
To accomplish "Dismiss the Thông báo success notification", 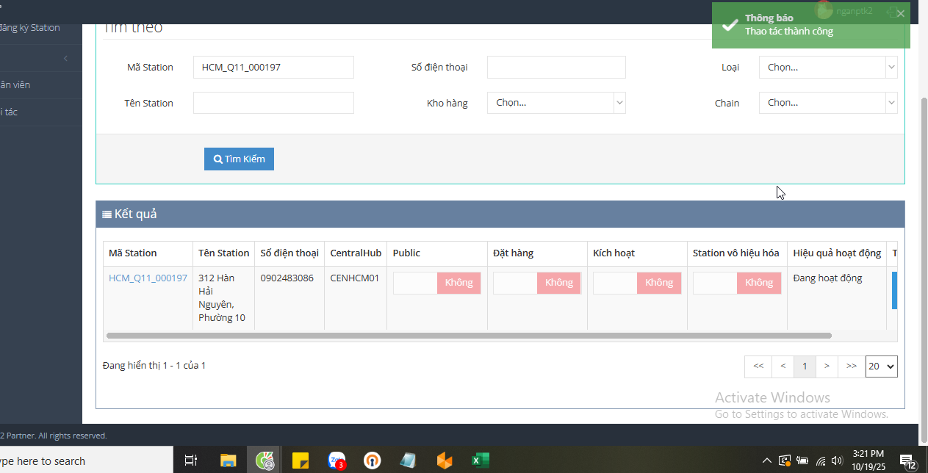I will click(901, 13).
